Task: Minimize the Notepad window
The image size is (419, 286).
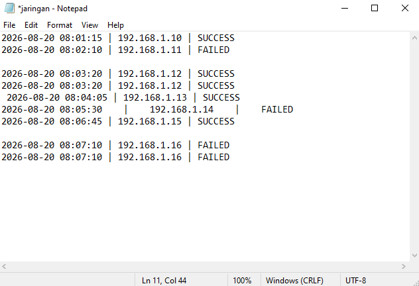Action: click(345, 8)
